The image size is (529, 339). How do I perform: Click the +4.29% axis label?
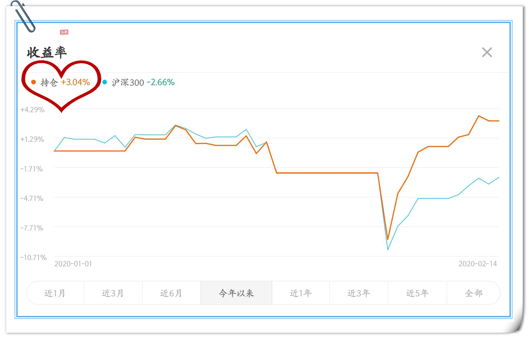32,110
